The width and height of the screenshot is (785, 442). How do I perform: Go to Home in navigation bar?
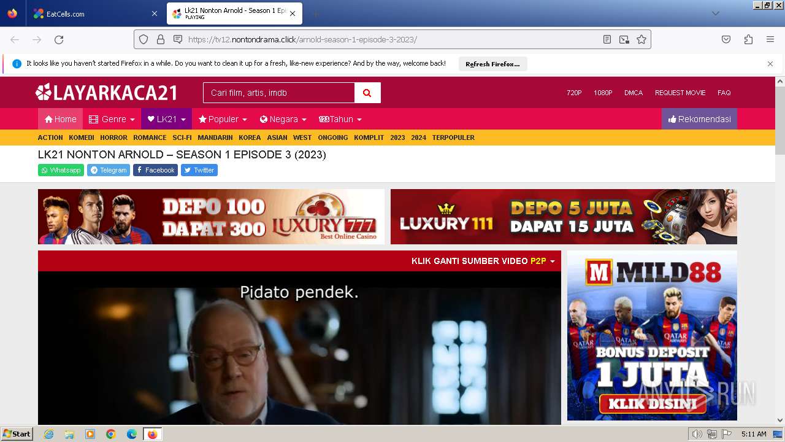pyautogui.click(x=60, y=119)
